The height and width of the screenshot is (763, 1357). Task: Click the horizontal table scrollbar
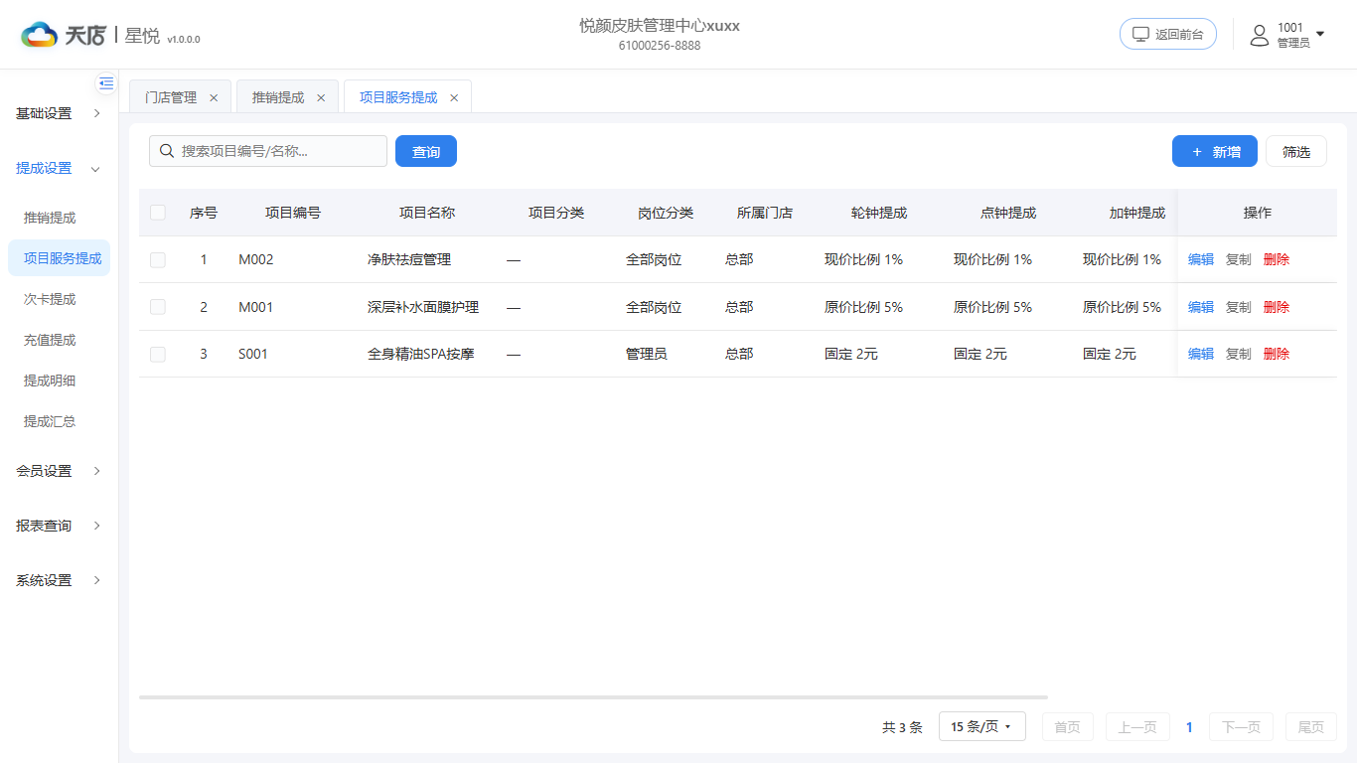(593, 697)
